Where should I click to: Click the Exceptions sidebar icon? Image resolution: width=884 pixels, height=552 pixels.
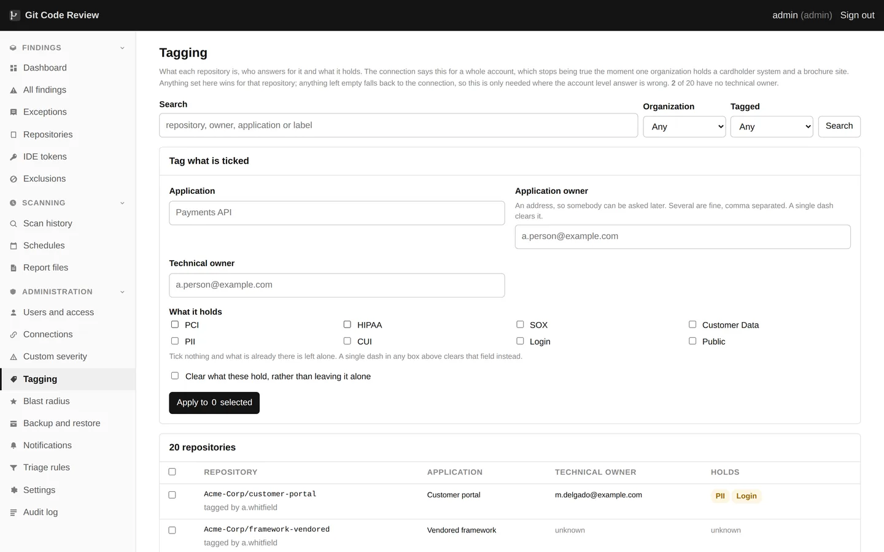[14, 112]
